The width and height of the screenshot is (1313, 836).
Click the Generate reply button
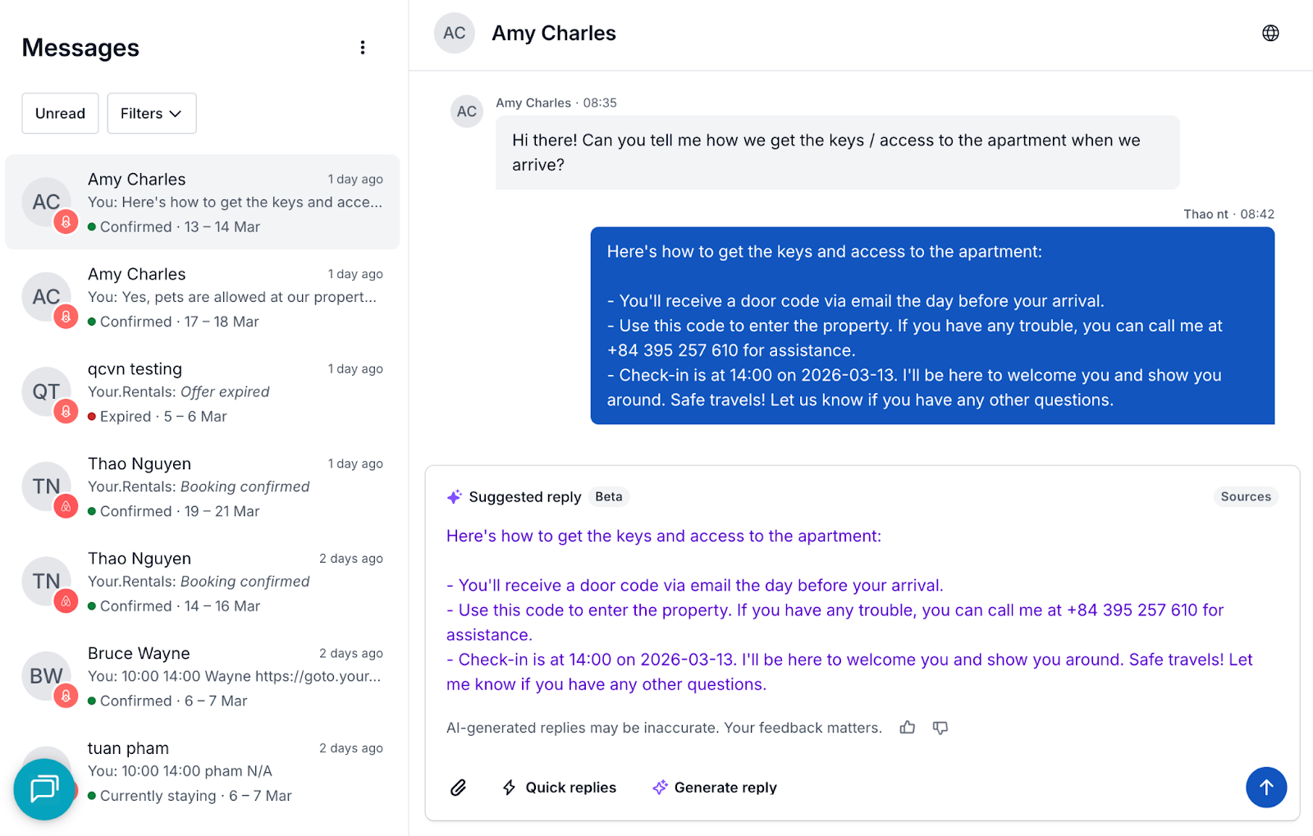pyautogui.click(x=715, y=788)
